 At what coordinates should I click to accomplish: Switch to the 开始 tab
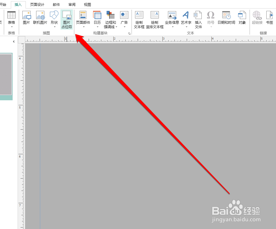coord(3,5)
